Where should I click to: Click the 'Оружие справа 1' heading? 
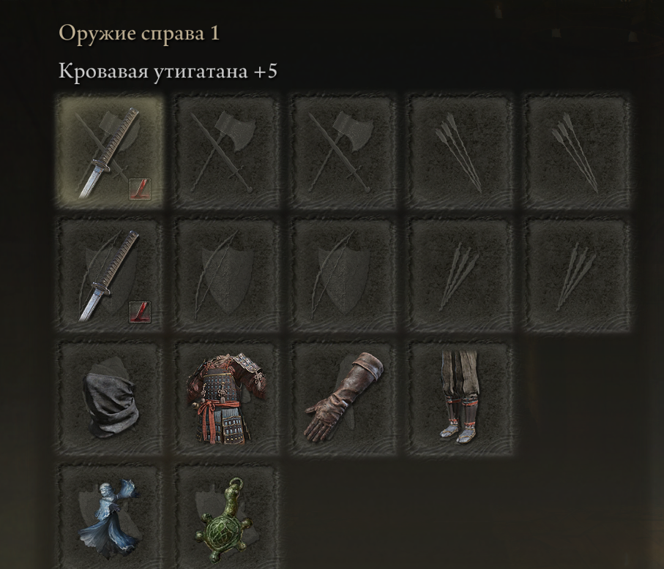(139, 33)
